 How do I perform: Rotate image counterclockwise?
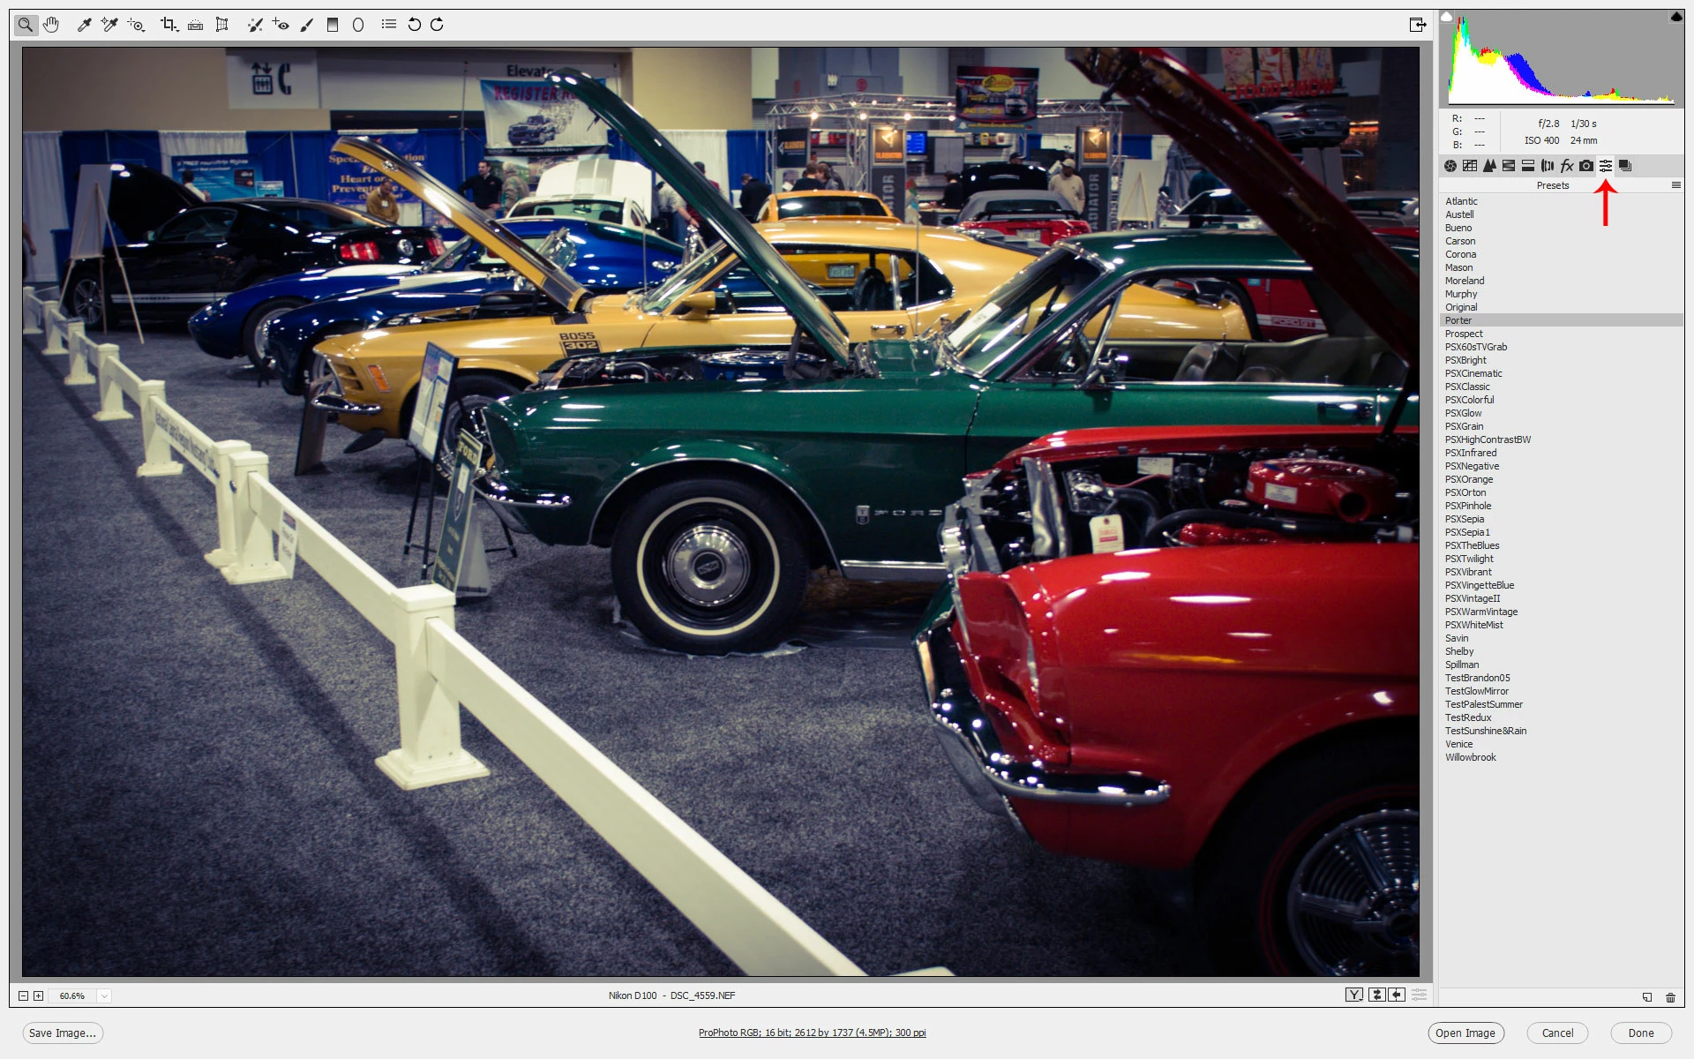[414, 25]
